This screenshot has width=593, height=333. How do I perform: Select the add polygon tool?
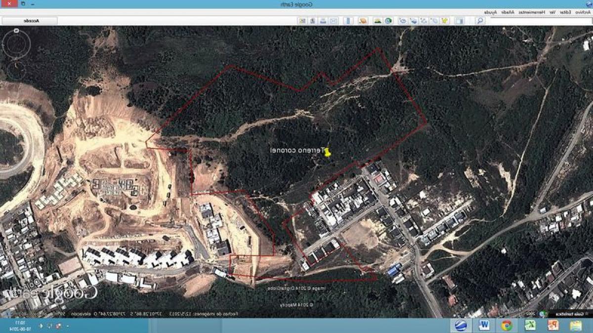[434, 21]
